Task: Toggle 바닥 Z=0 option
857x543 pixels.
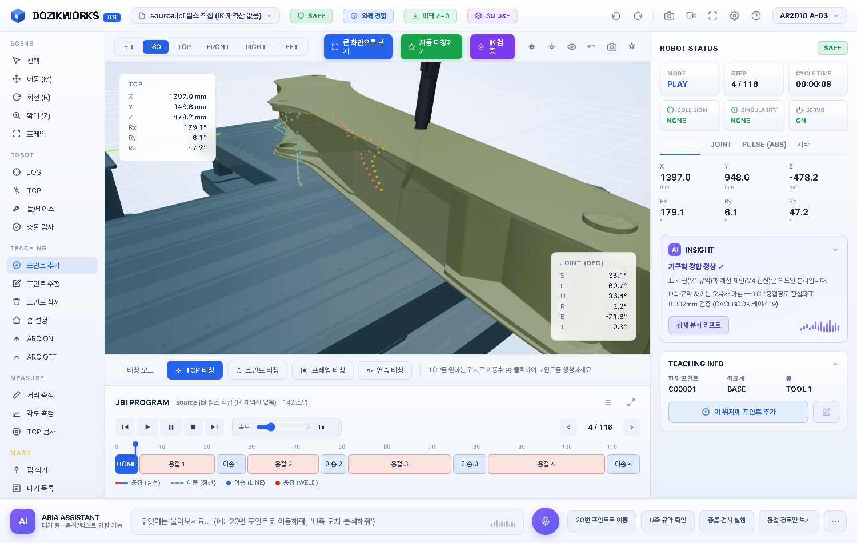Action: [430, 16]
